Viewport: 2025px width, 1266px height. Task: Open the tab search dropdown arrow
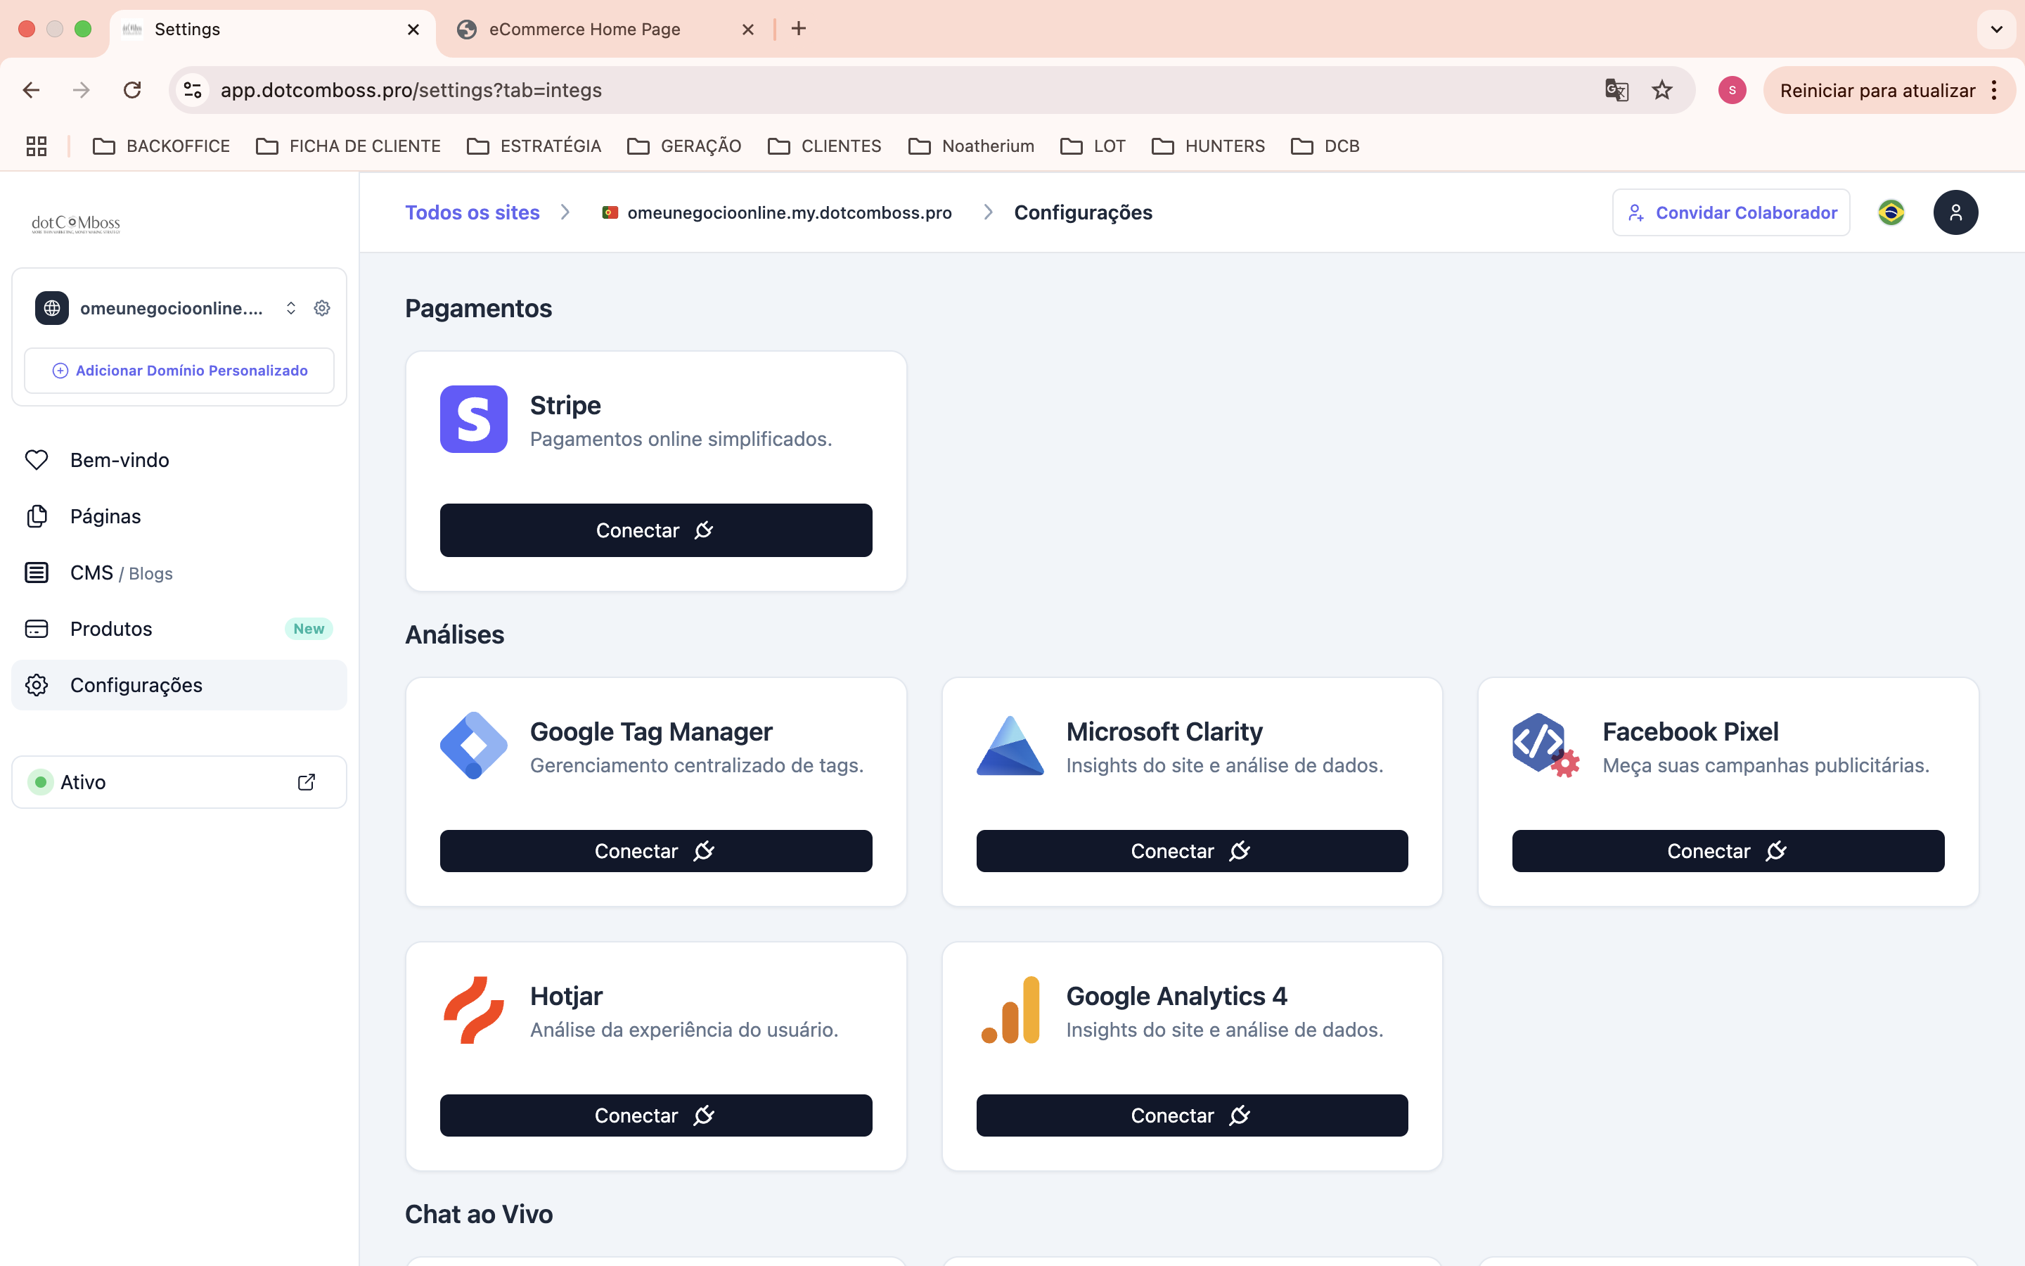(x=1997, y=30)
